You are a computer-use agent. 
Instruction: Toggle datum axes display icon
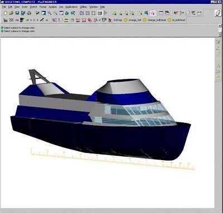(x=120, y=13)
